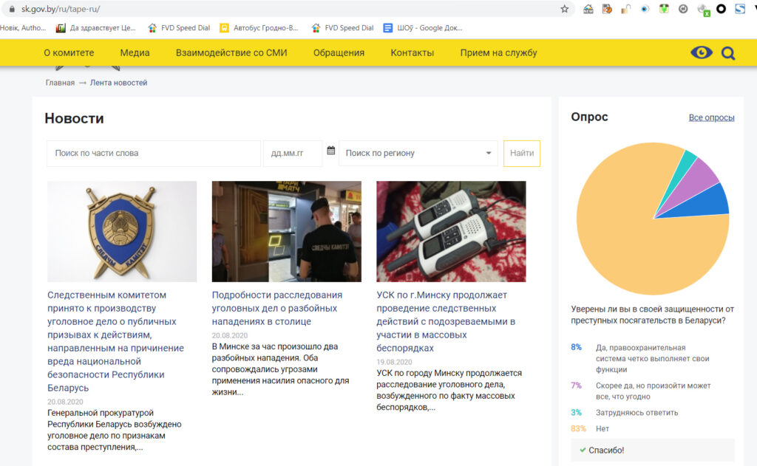Click the blue eye extension icon
The height and width of the screenshot is (466, 757).
pyautogui.click(x=645, y=8)
